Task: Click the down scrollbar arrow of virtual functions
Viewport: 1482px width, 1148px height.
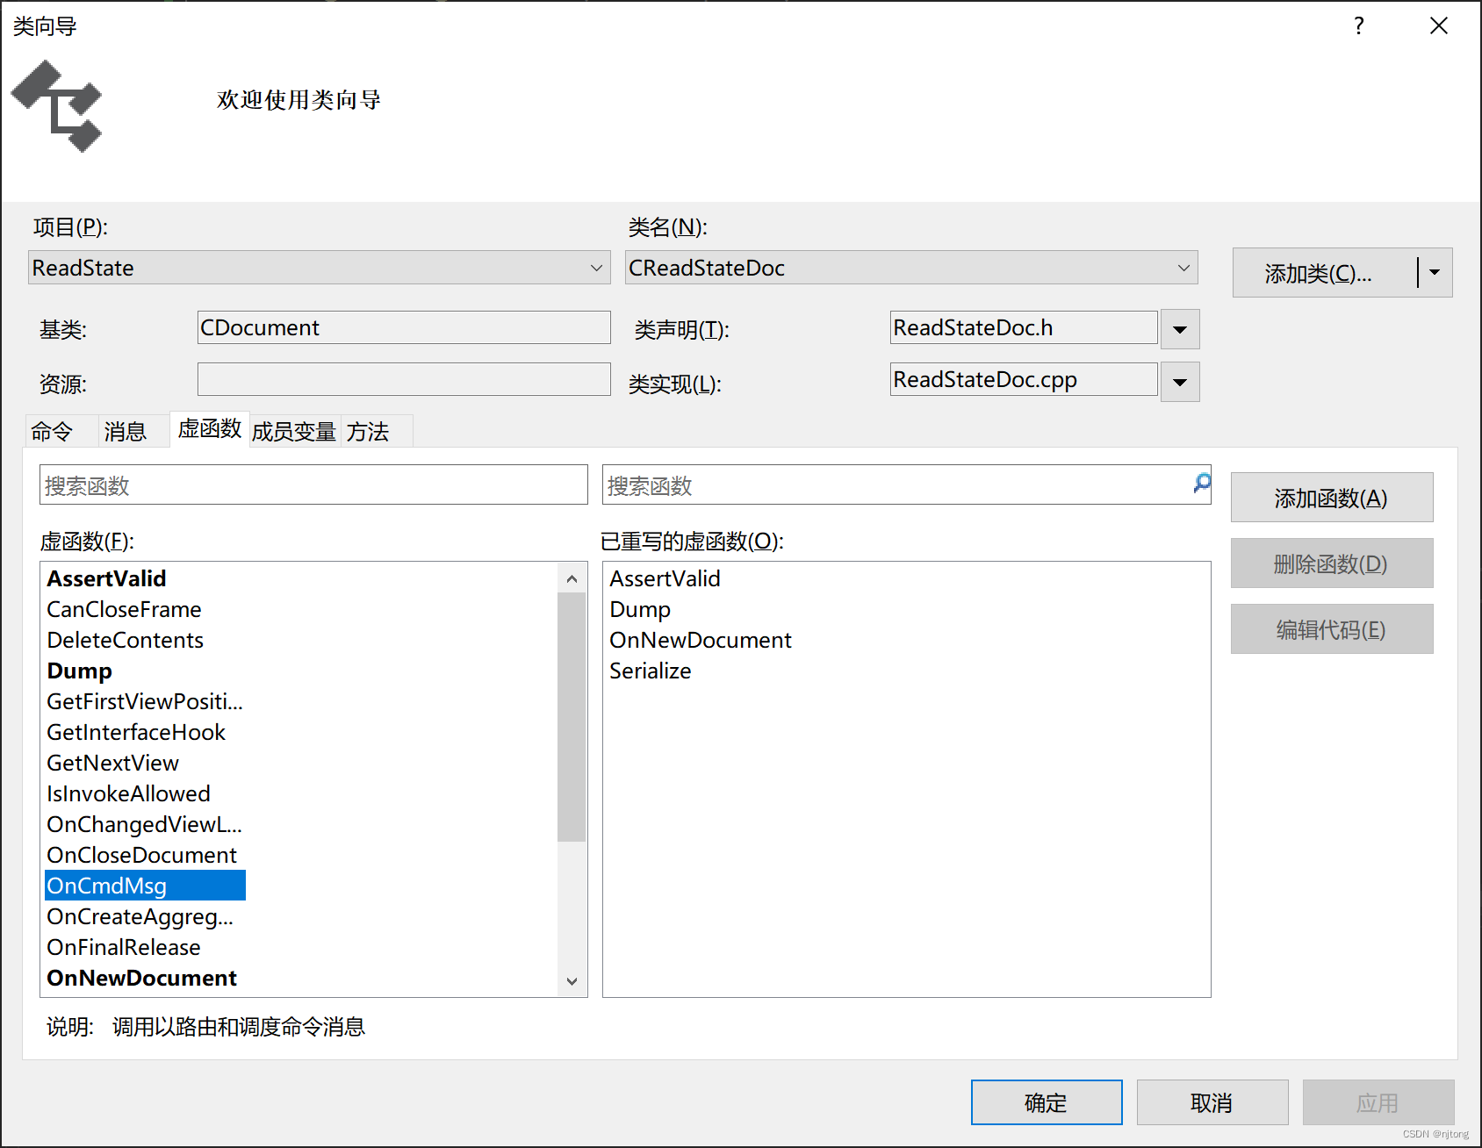Action: coord(572,980)
